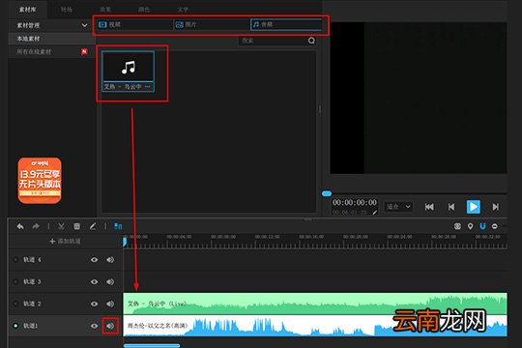Click the pencil icon beside duration timecode
The width and height of the screenshot is (522, 348).
point(374,212)
